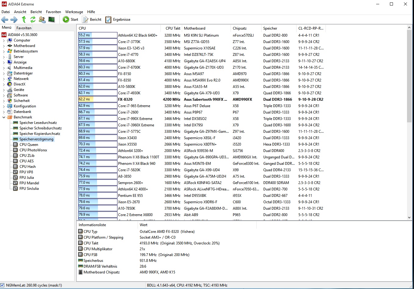414x289 pixels.
Task: Select the FPU Julia benchmark icon
Action: click(x=16, y=178)
